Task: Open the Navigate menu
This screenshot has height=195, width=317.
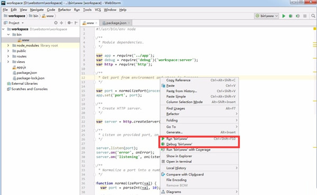Action: click(37, 9)
